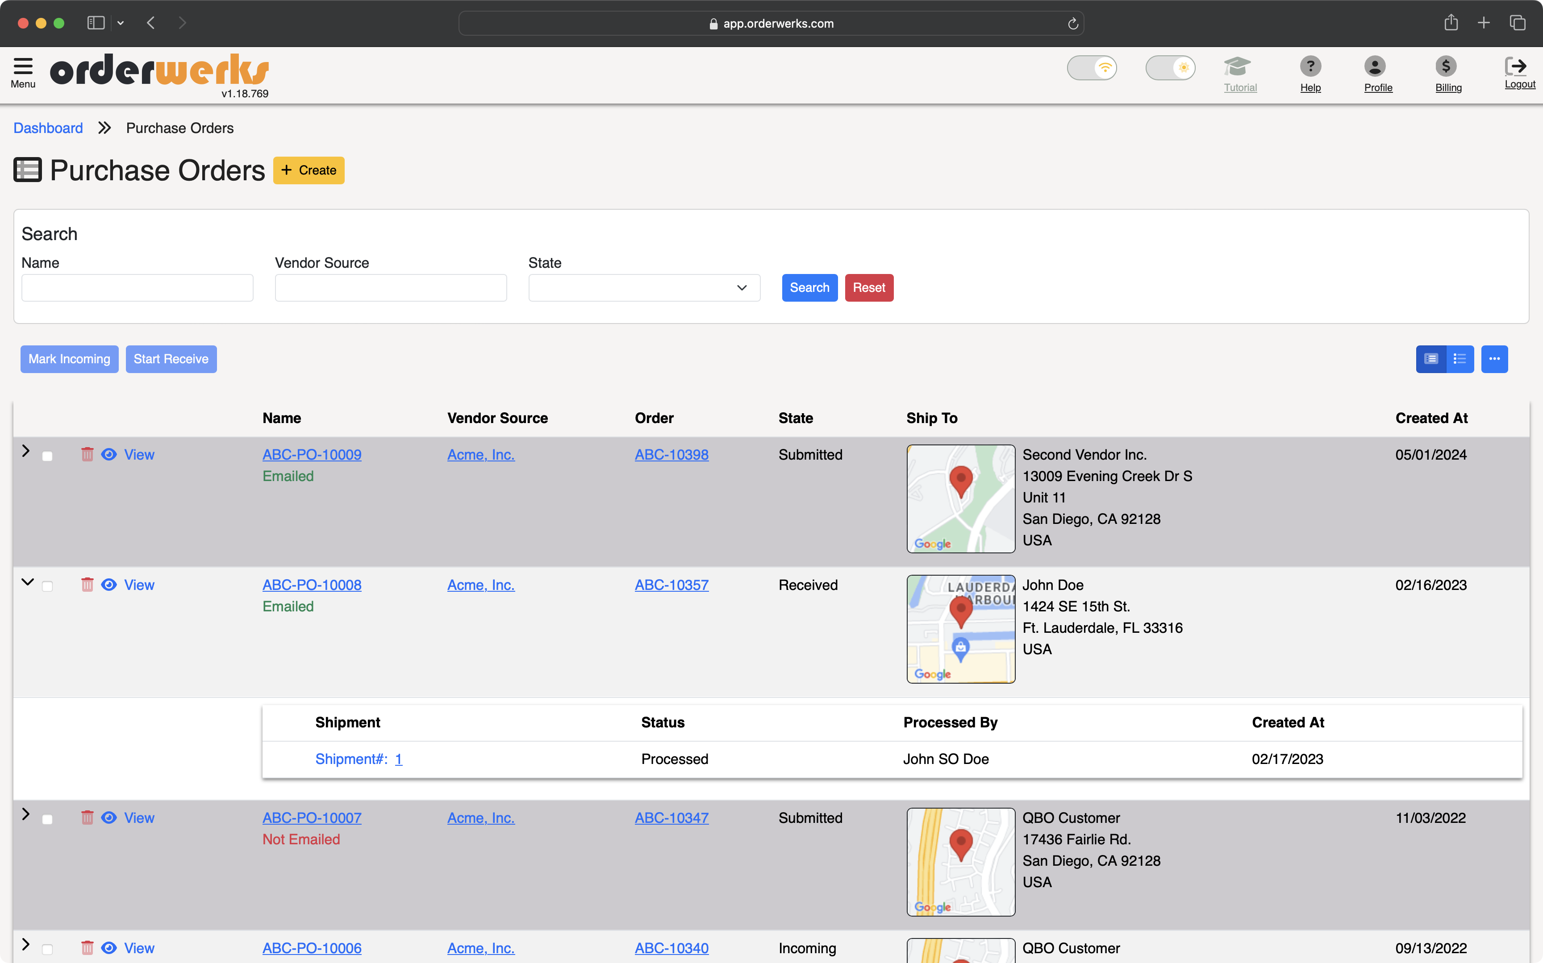
Task: Click the orderwerks logo
Action: tap(159, 70)
